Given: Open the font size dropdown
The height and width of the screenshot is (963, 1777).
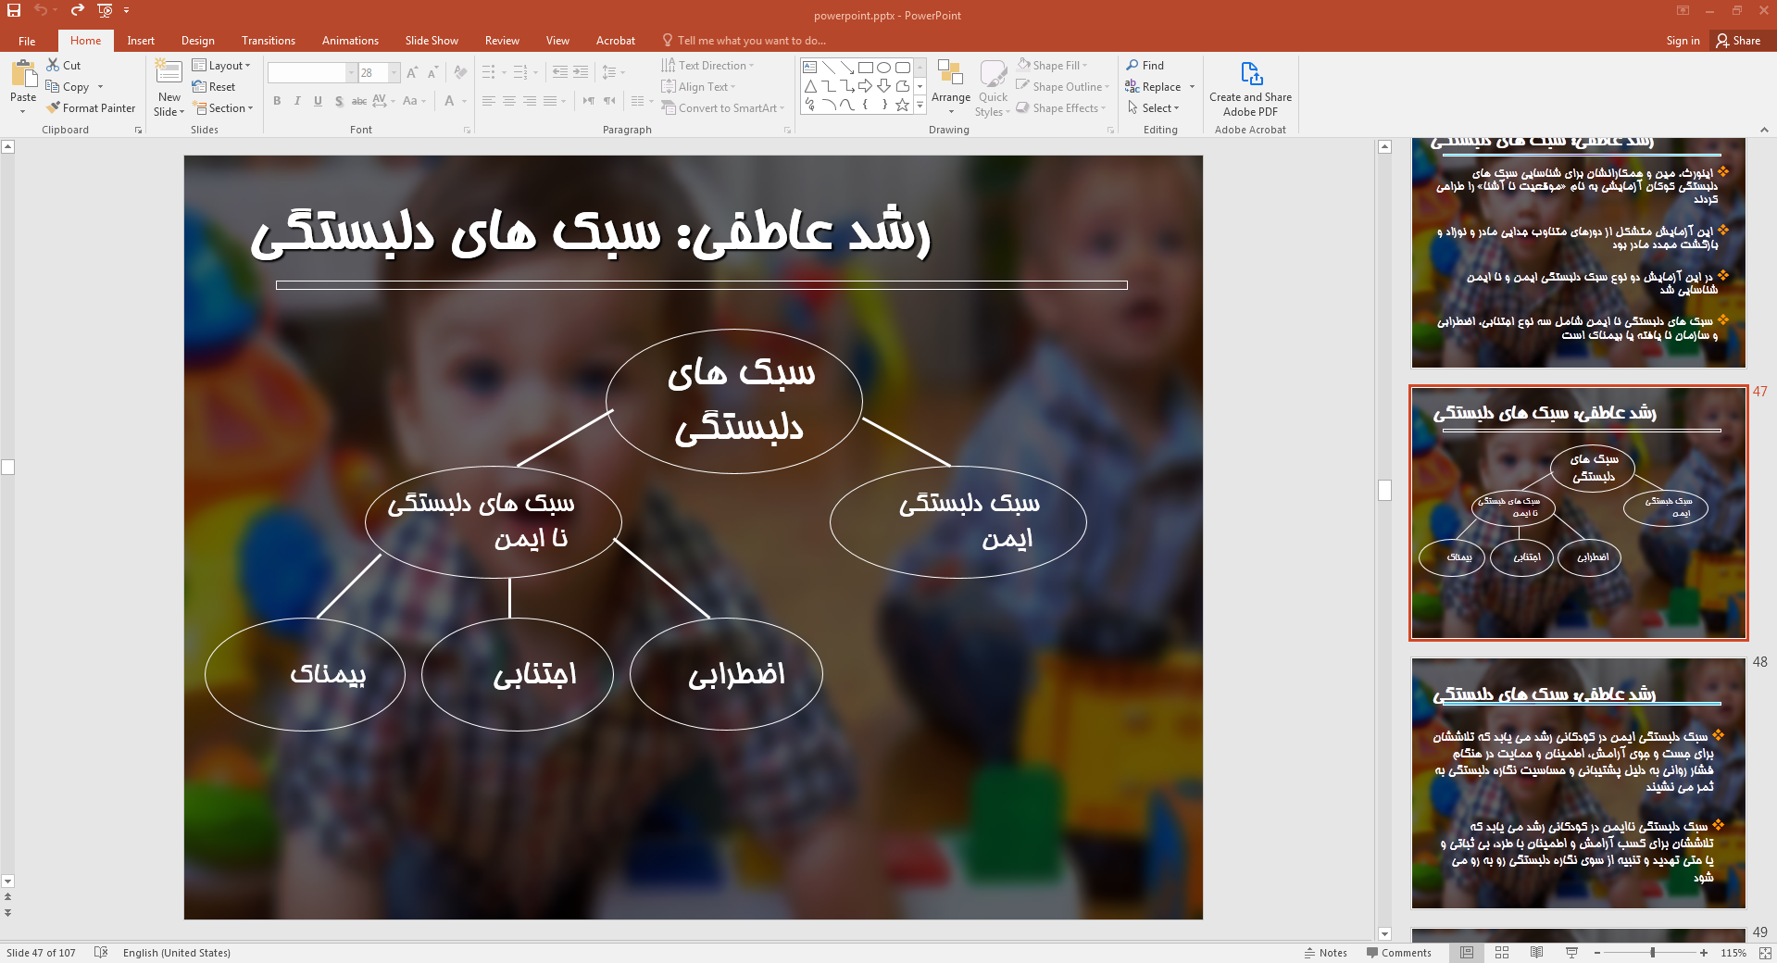Looking at the screenshot, I should pos(394,72).
